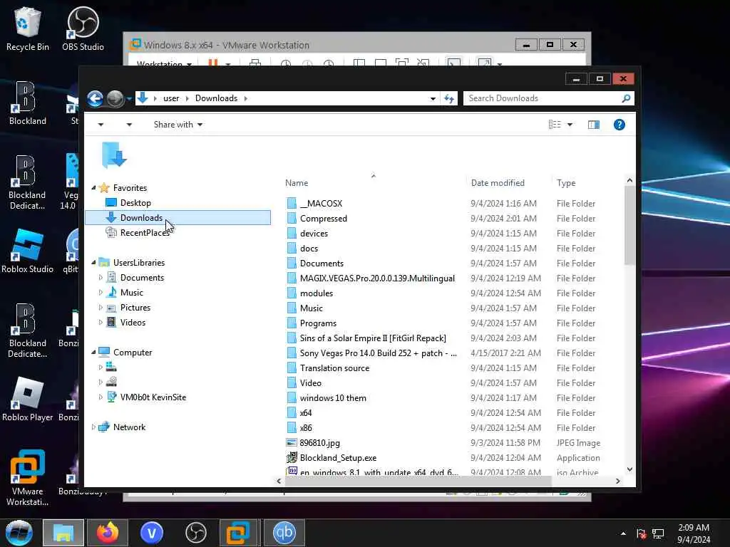
Task: Click the search magnifier icon
Action: (626, 98)
